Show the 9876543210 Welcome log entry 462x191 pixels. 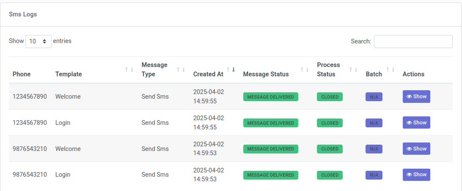[x=416, y=149]
